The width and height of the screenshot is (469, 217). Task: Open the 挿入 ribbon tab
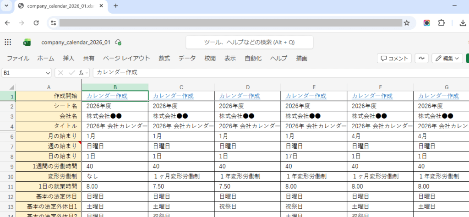coord(68,58)
